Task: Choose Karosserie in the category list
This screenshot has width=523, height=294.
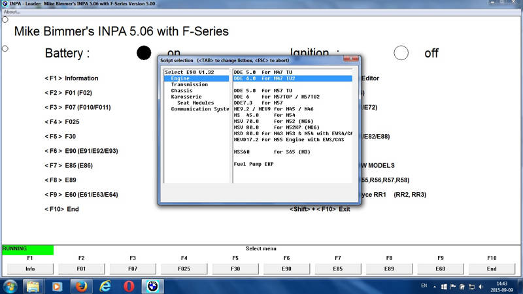Action: (185, 97)
